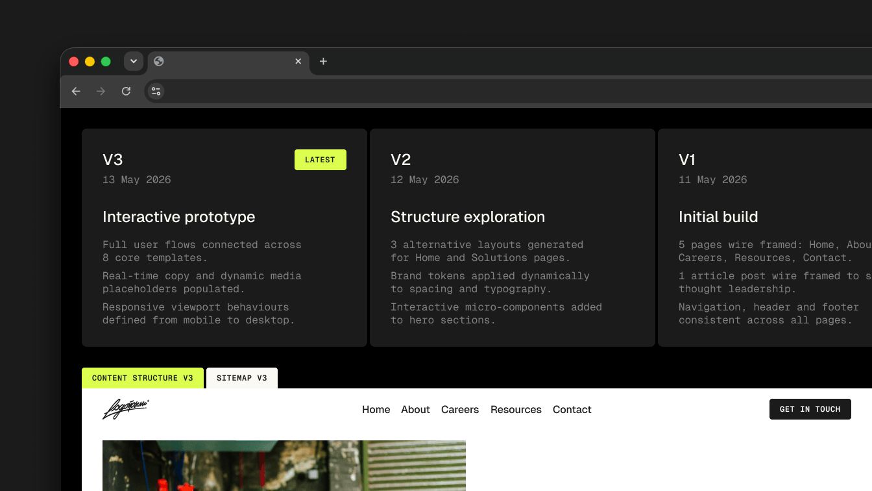The width and height of the screenshot is (872, 491).
Task: Go to Home nav link
Action: coord(376,410)
